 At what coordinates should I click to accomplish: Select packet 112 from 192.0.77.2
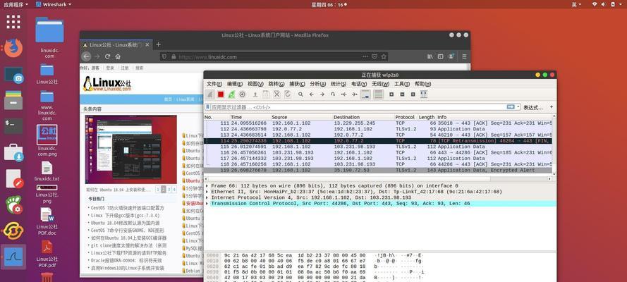378,129
